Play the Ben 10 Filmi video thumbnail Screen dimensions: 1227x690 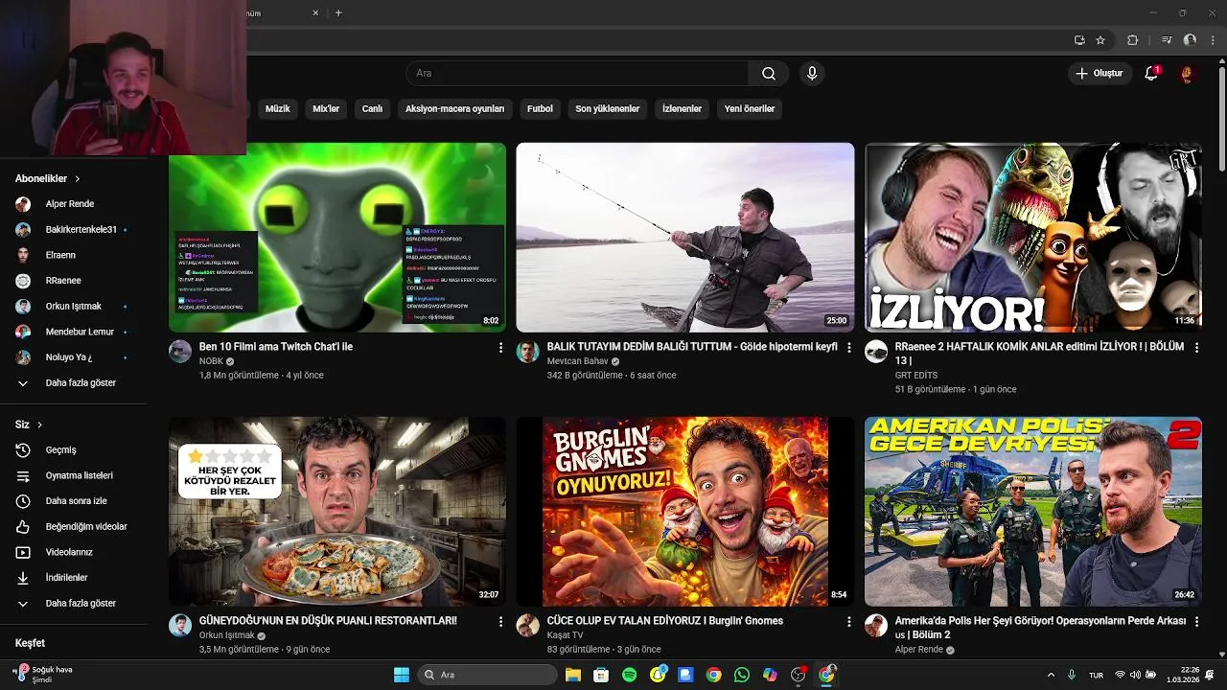[337, 238]
